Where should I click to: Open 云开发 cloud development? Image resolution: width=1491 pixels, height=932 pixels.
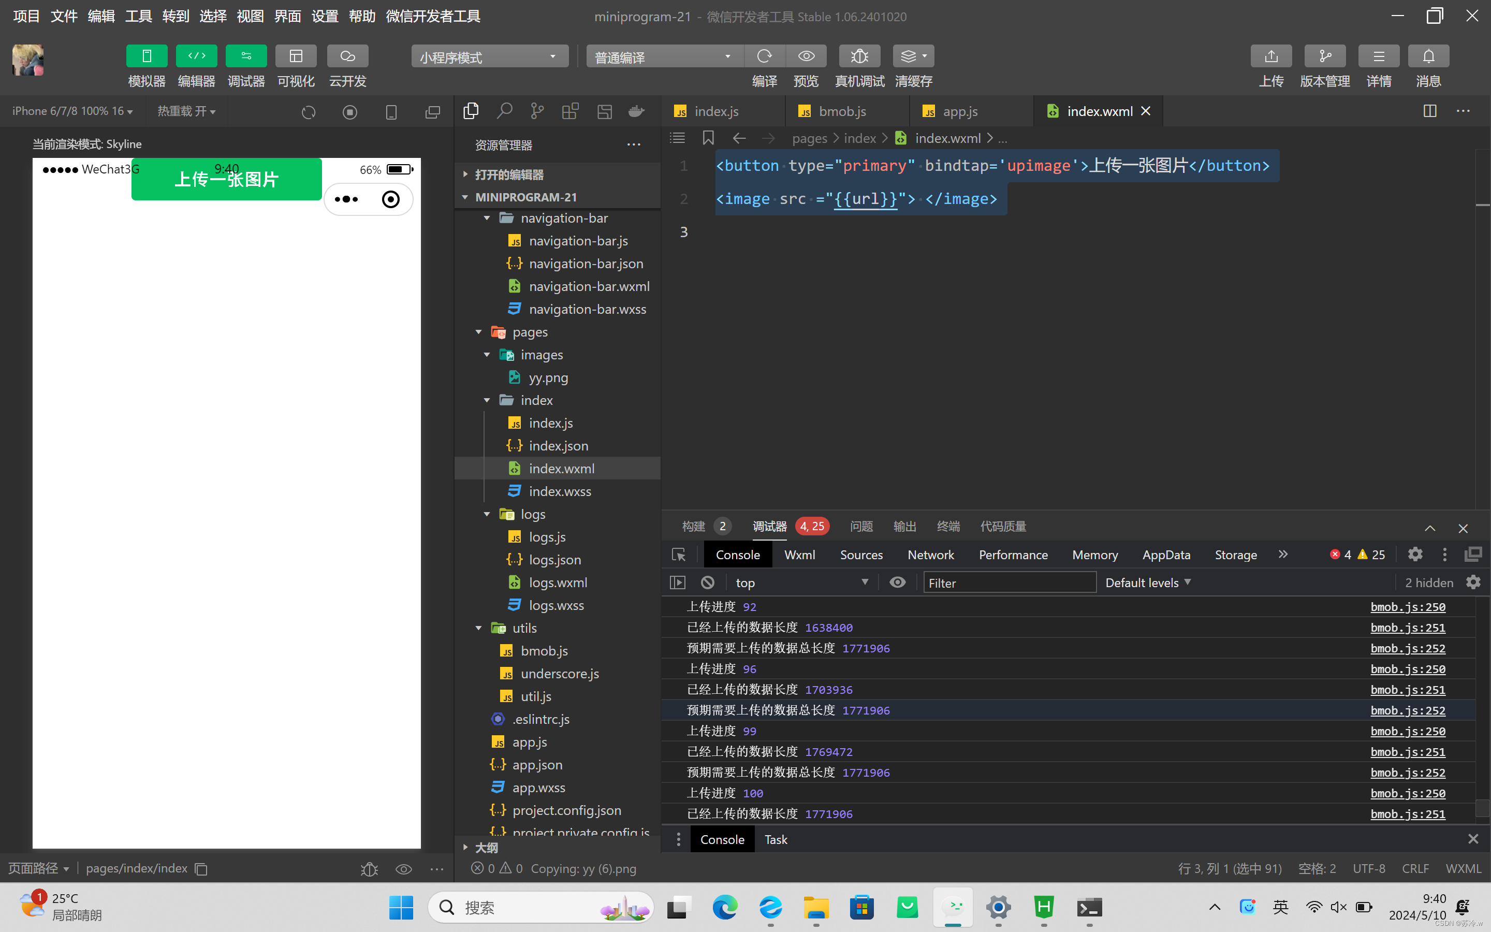(347, 56)
